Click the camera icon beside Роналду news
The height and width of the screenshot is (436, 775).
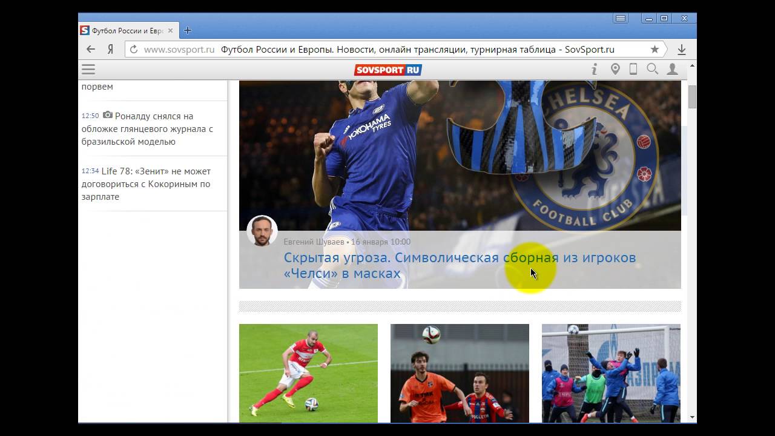[108, 114]
